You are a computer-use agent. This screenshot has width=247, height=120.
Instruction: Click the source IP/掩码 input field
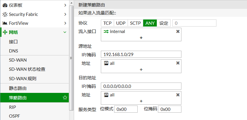tap(141, 55)
